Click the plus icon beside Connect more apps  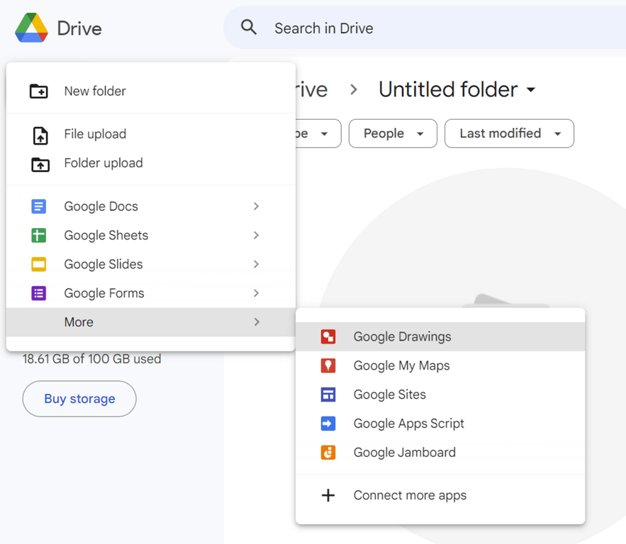coord(328,495)
